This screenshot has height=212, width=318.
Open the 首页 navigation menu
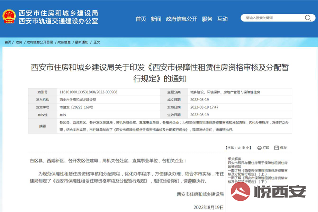click(x=141, y=19)
